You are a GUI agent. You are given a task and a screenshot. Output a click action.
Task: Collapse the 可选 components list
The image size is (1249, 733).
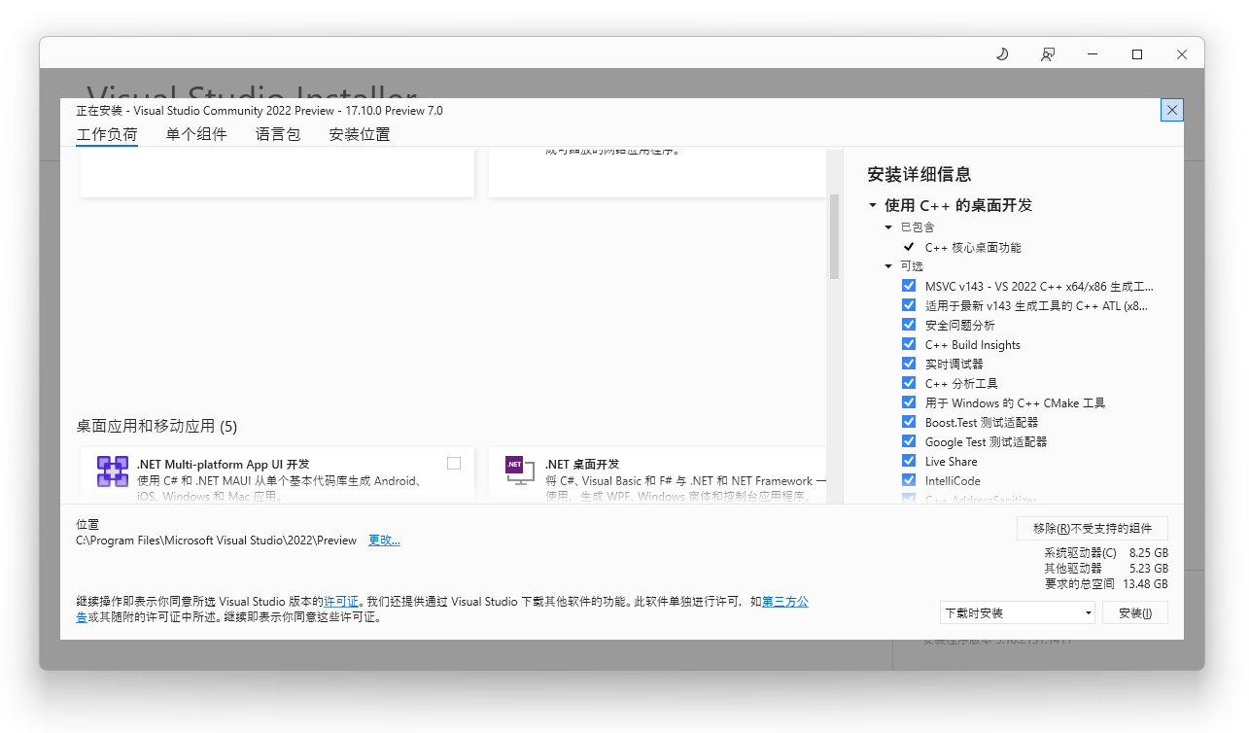(888, 266)
